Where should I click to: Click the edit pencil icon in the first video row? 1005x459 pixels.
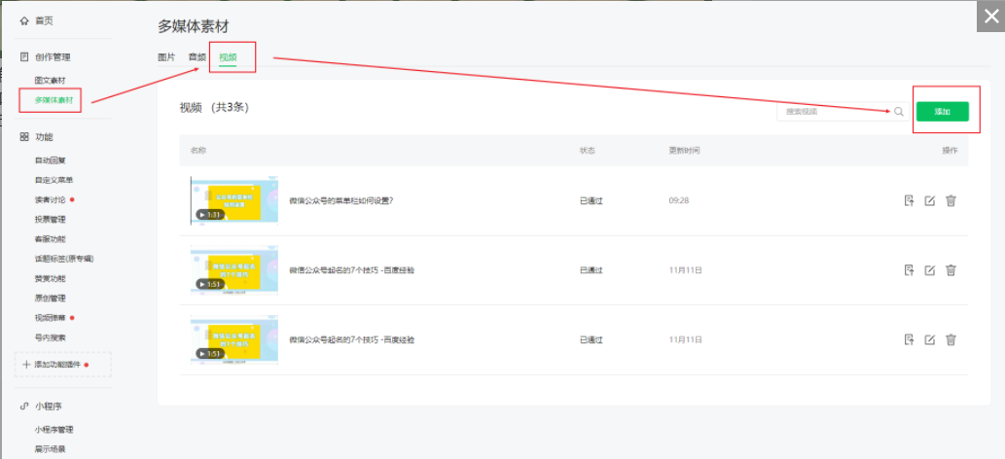[929, 201]
